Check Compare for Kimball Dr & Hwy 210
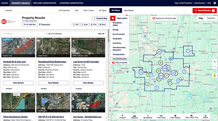The height and width of the screenshot is (121, 218). (4, 89)
